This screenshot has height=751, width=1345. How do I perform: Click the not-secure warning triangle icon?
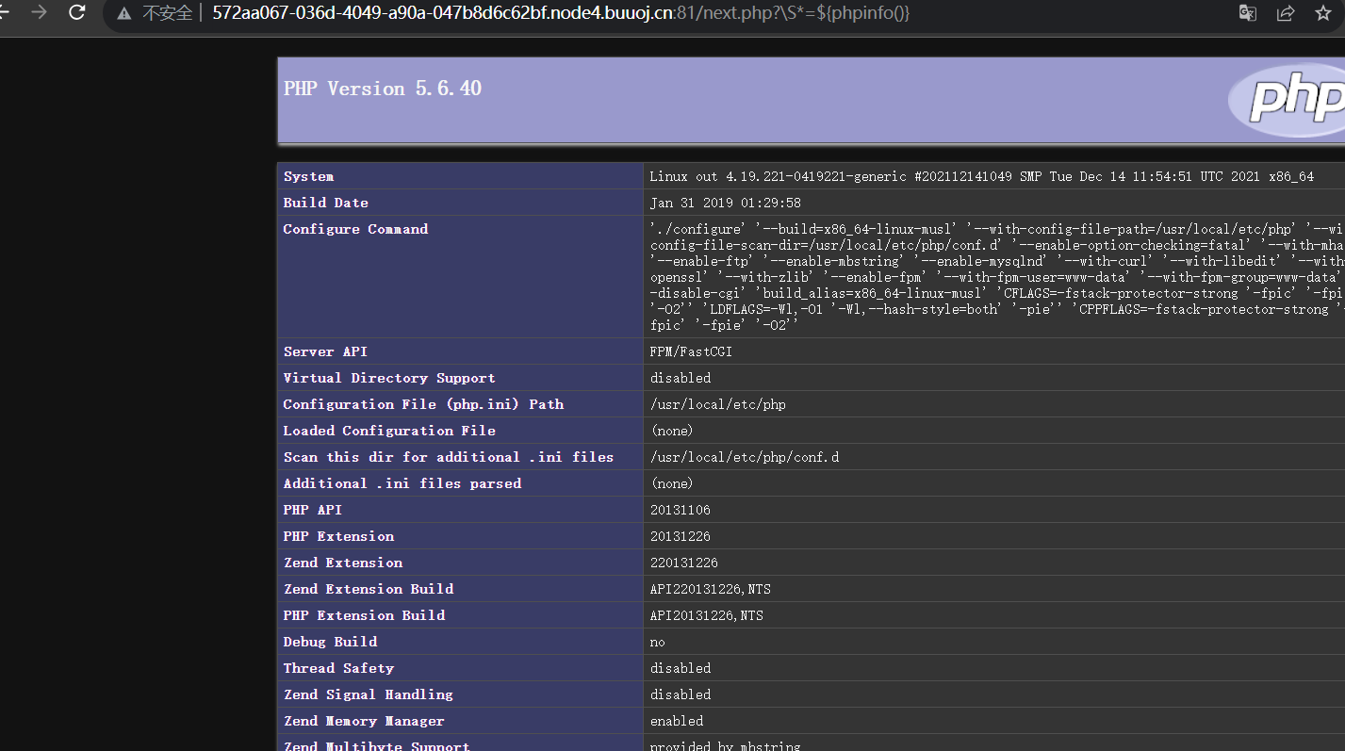pyautogui.click(x=124, y=13)
